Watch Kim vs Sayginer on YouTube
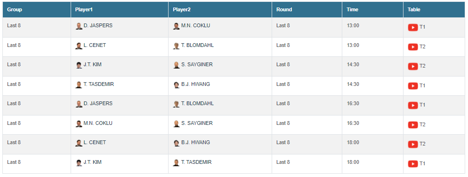This screenshot has height=177, width=468. pos(413,66)
